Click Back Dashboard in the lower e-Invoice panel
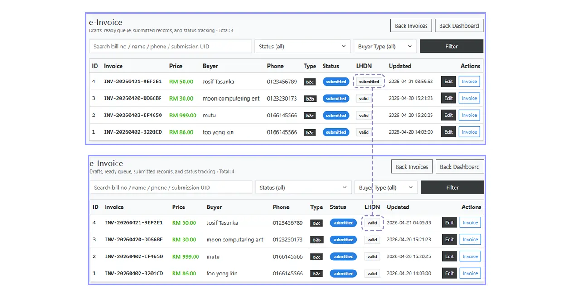571x299 pixels. 459,167
